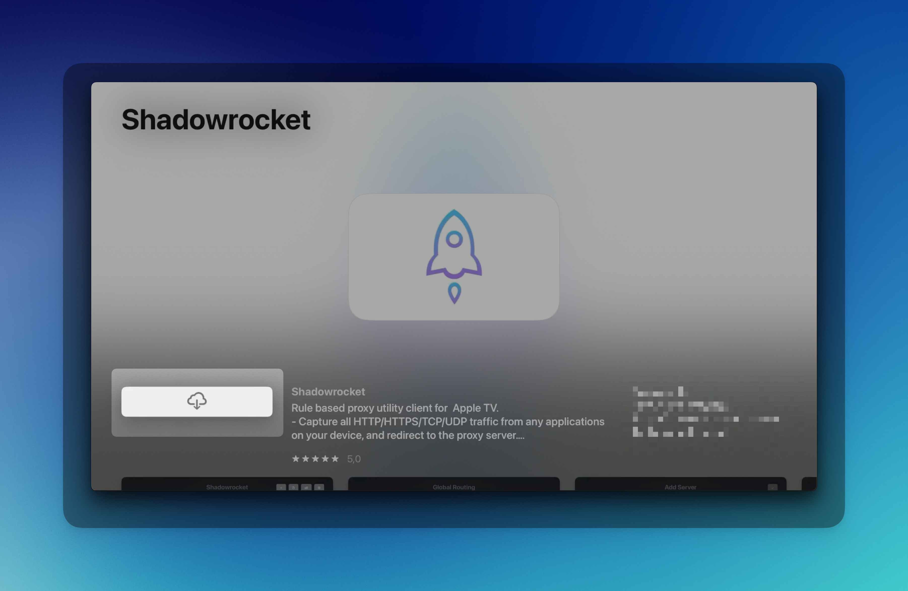The height and width of the screenshot is (591, 908).
Task: Click the last icon in the Shadowrocket screenshot header
Action: click(319, 487)
